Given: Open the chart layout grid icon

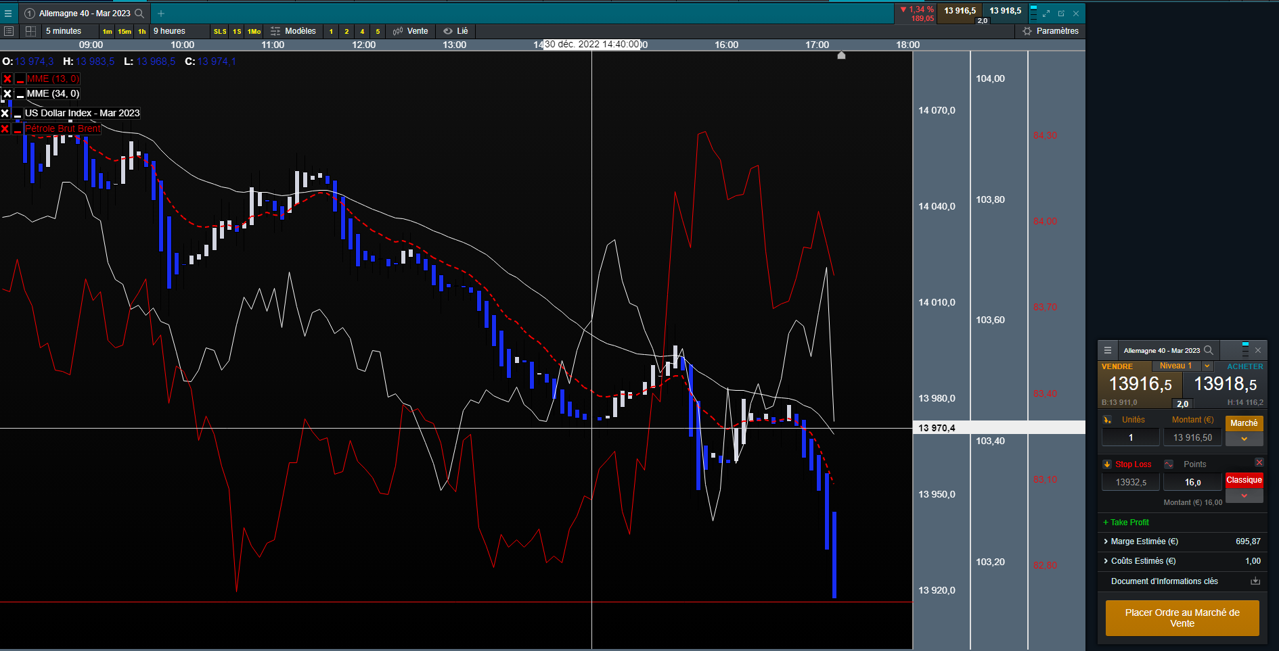Looking at the screenshot, I should [x=30, y=31].
